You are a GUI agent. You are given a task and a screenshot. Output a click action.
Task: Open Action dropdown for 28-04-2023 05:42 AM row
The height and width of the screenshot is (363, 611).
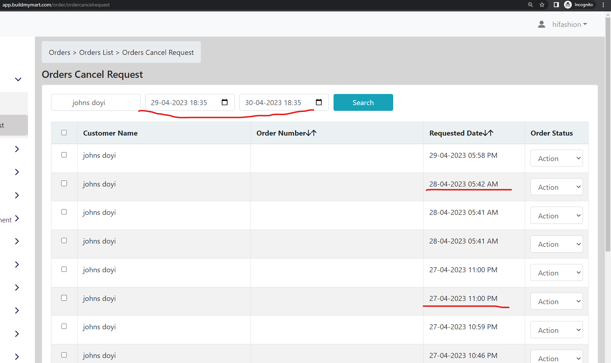556,187
